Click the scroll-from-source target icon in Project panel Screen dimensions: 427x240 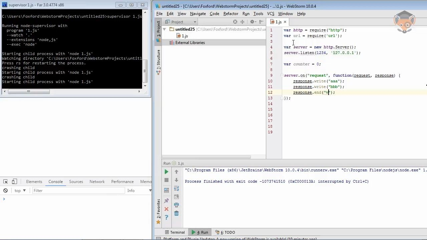(x=235, y=22)
